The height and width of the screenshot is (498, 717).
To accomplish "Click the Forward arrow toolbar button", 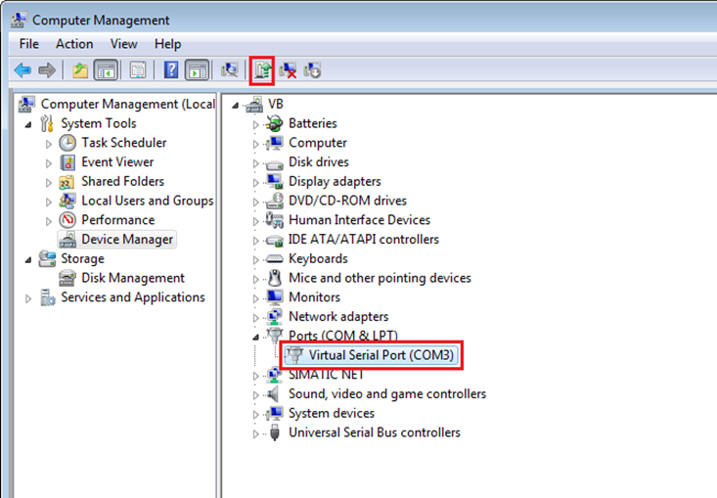I will [47, 70].
